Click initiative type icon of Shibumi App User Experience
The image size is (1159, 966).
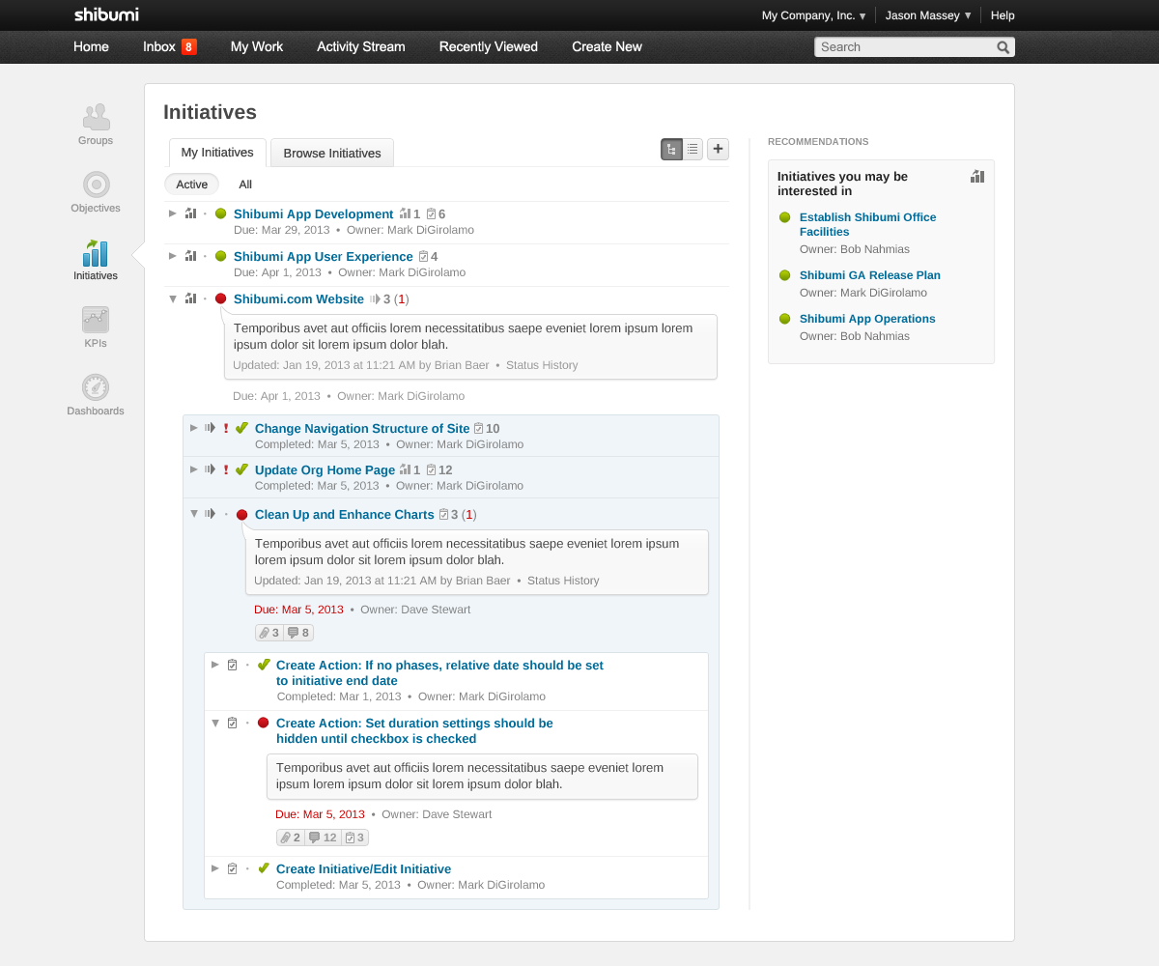pyautogui.click(x=190, y=256)
